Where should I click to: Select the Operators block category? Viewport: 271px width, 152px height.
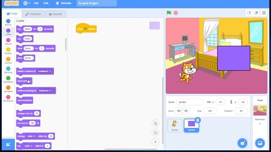click(8, 79)
